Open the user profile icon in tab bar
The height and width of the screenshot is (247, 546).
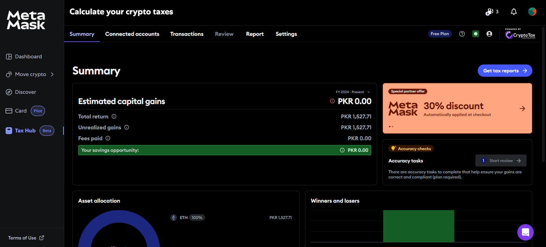489,34
